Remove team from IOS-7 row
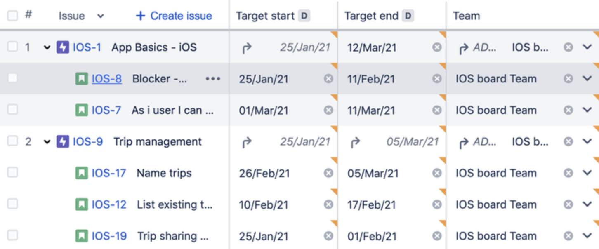The width and height of the screenshot is (599, 249). 568,110
